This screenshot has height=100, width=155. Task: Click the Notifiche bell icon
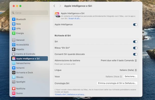click(14, 89)
